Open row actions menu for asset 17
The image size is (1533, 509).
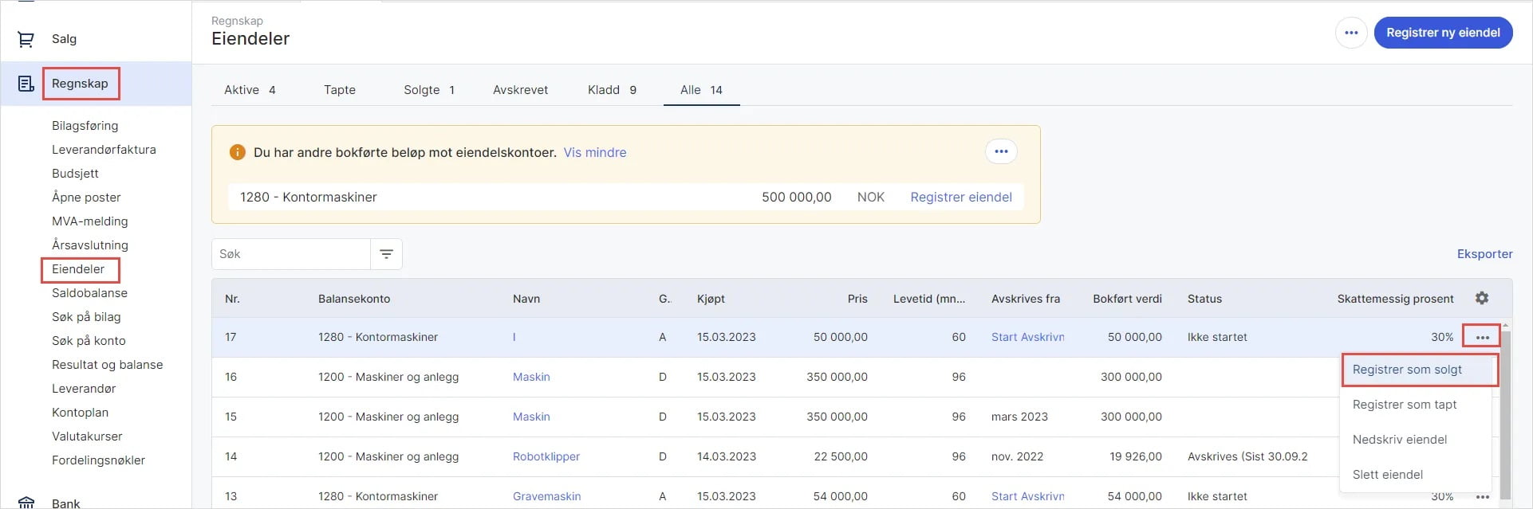(1481, 337)
